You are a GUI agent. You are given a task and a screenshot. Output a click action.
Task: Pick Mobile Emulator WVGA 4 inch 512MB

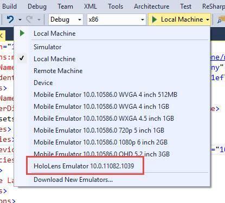106,95
